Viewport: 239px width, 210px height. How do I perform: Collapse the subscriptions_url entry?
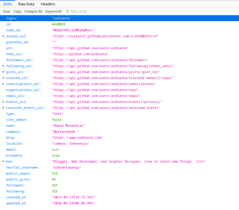pos(3,84)
